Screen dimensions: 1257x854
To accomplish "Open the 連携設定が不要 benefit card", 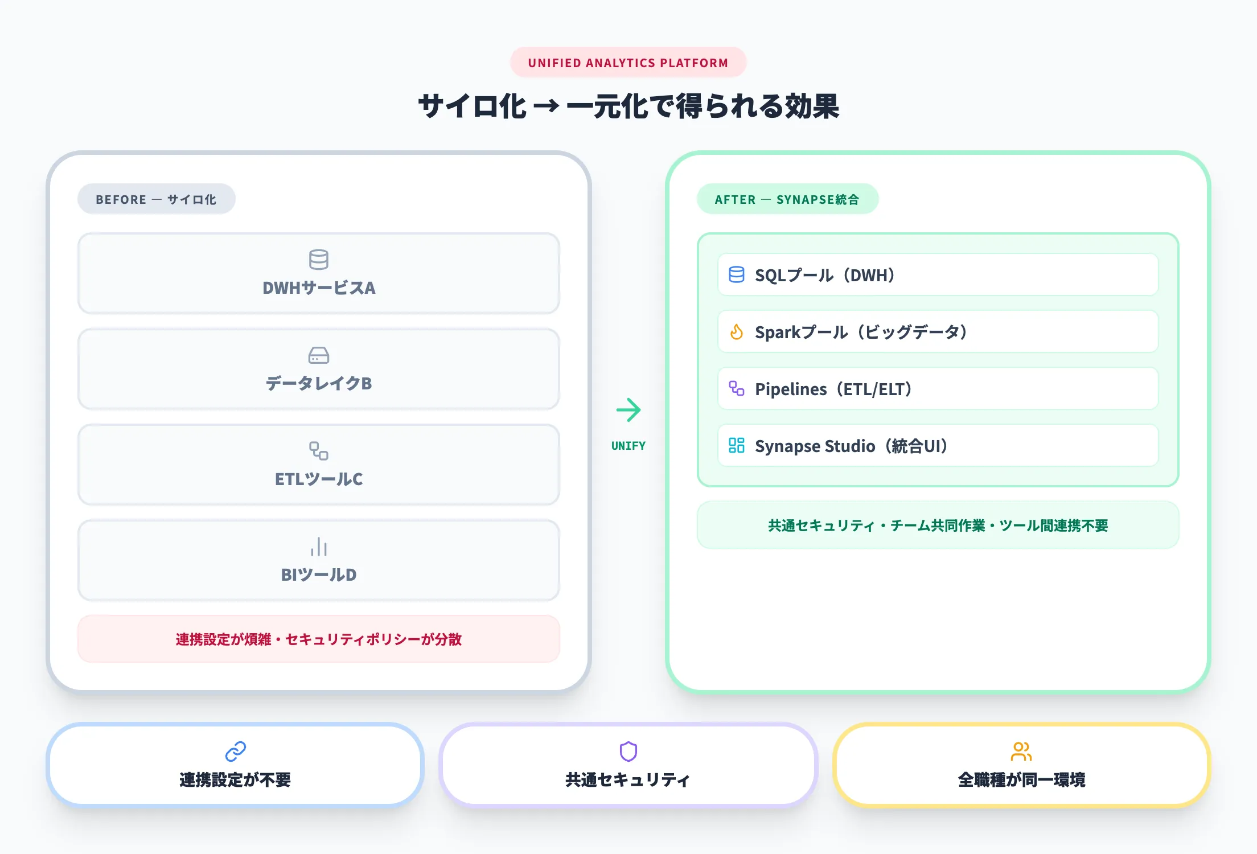I will (235, 766).
